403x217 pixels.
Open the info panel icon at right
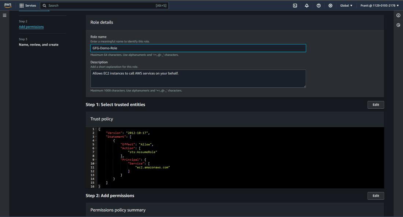398,15
